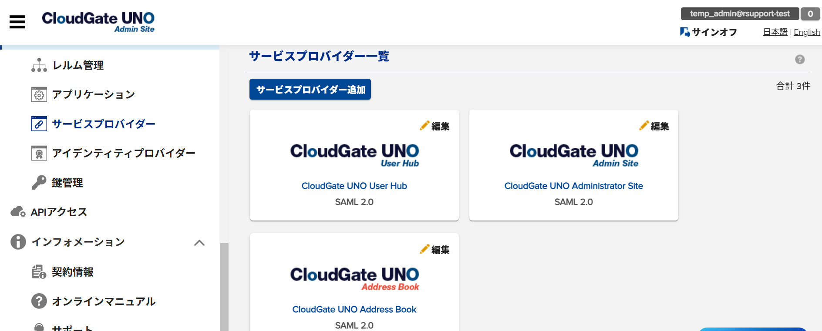Click SAML 2.0 under User Hub

(354, 202)
